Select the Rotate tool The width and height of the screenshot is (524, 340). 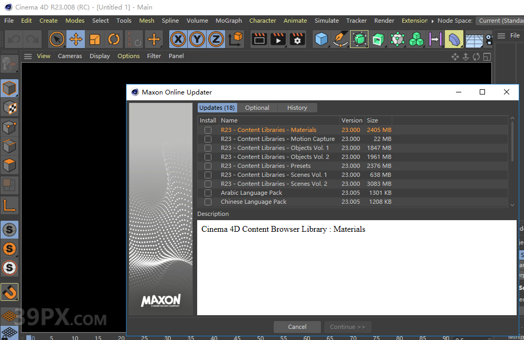click(x=114, y=39)
